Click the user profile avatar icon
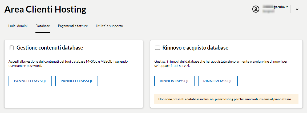Viewport: 307px width, 113px height. 256,9
